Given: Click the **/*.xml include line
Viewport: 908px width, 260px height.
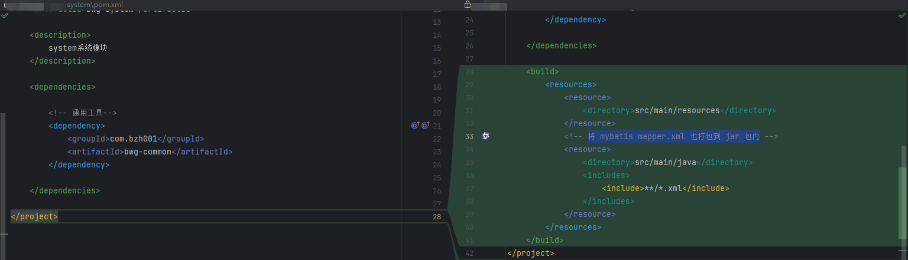Looking at the screenshot, I should coord(666,188).
